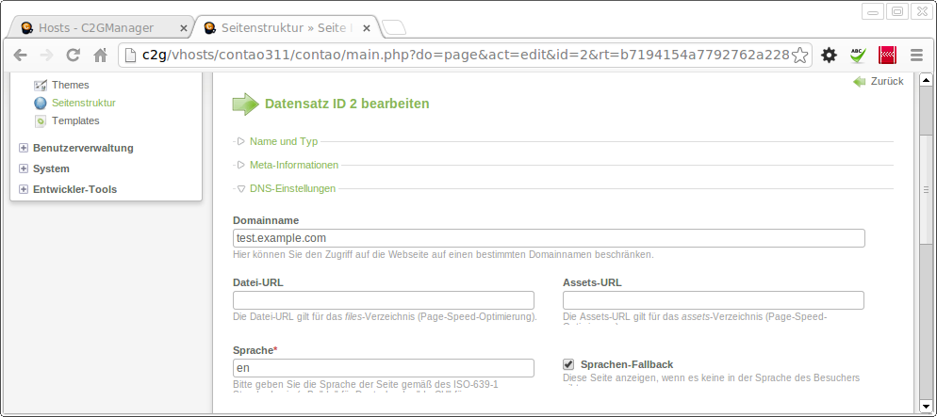Click the Seitenstruktur globe icon
The width and height of the screenshot is (937, 417).
[40, 104]
